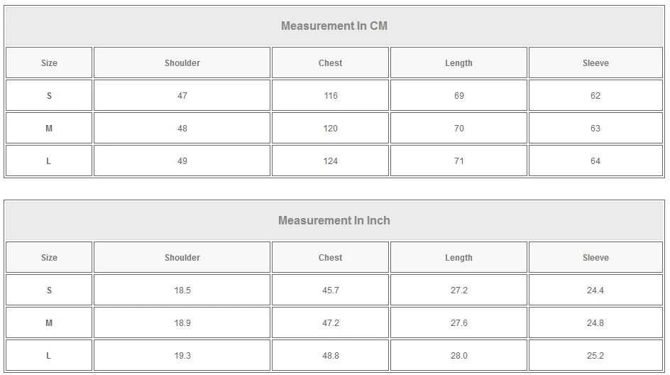Select the Chest header in Inch table
This screenshot has height=375, width=670.
tap(330, 258)
